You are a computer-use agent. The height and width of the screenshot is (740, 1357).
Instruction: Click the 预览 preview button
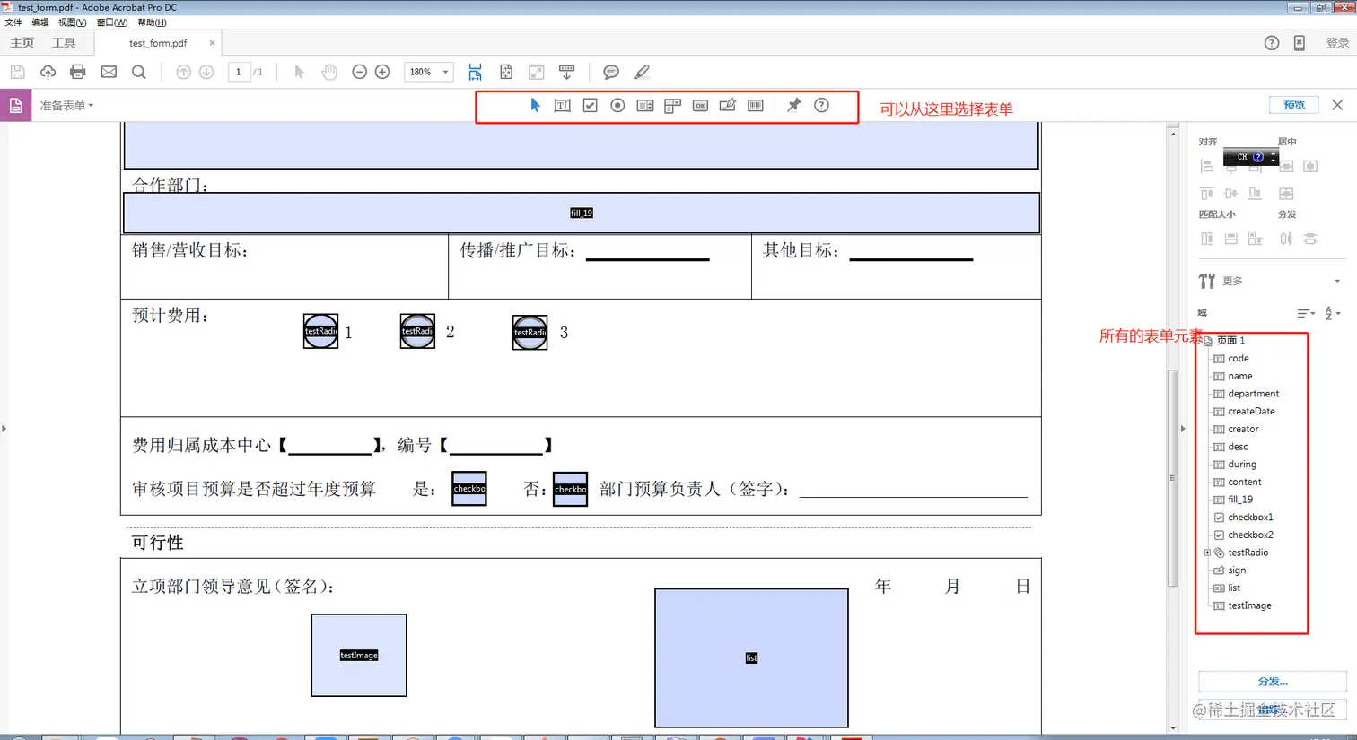click(x=1294, y=105)
